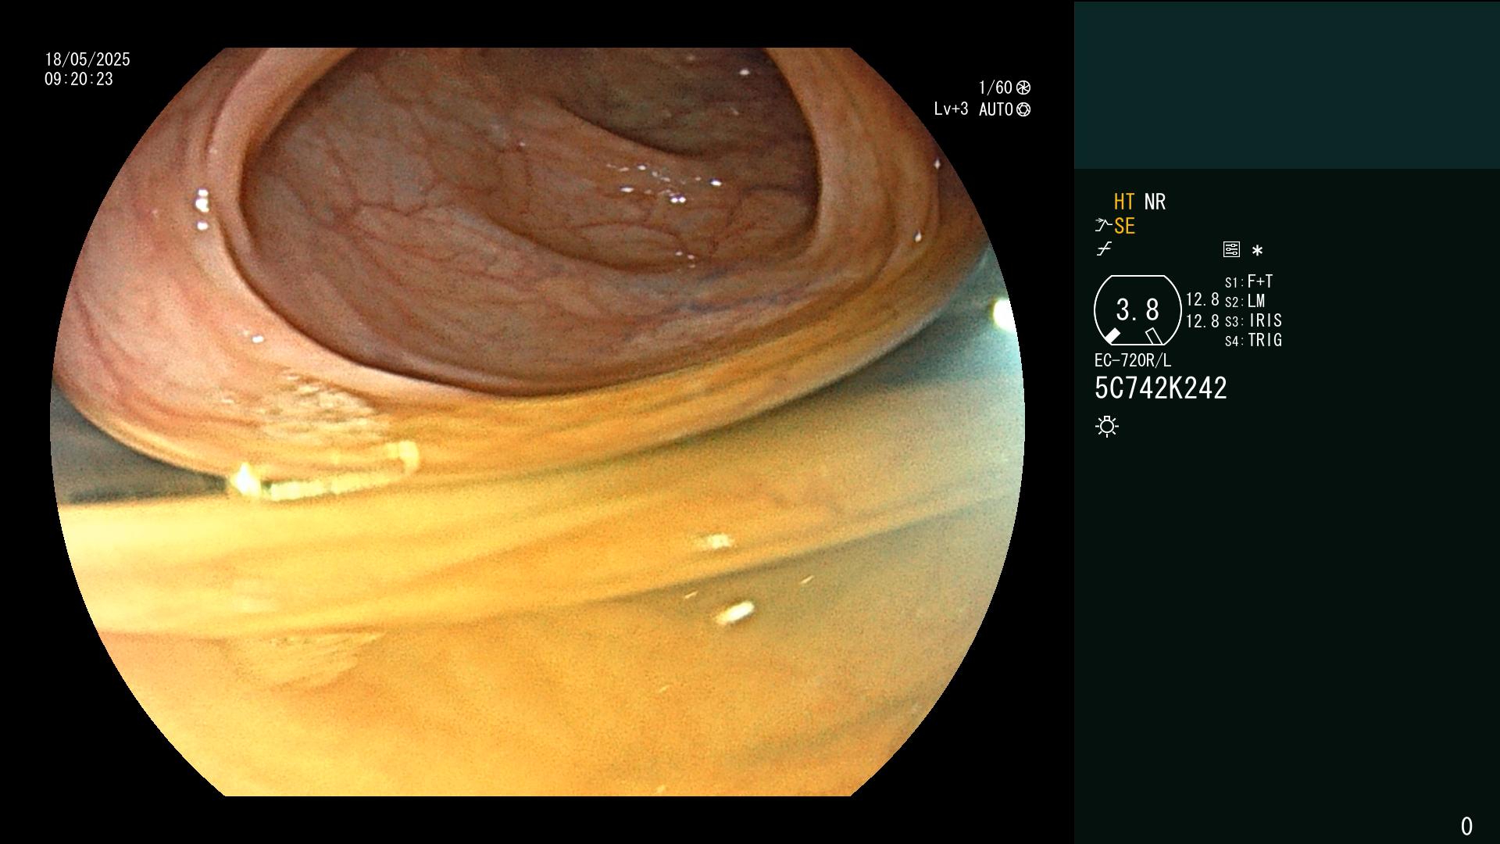Click the S2 LM button assignment
Image resolution: width=1500 pixels, height=844 pixels.
1245,301
